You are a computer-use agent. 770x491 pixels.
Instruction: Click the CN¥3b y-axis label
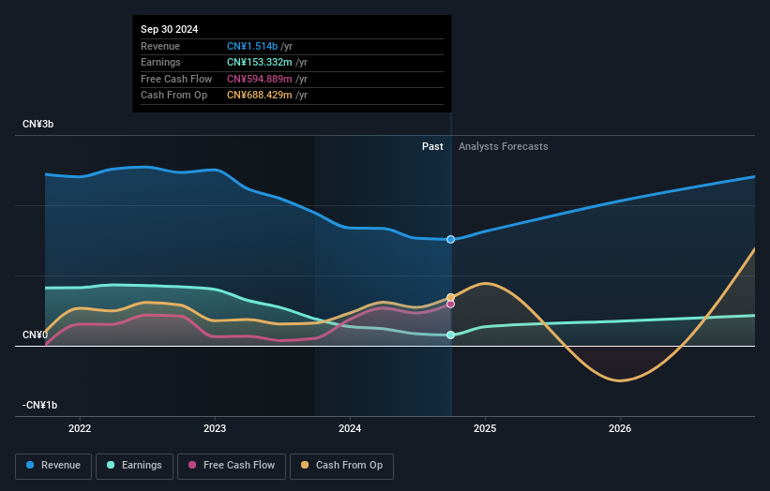(x=38, y=125)
